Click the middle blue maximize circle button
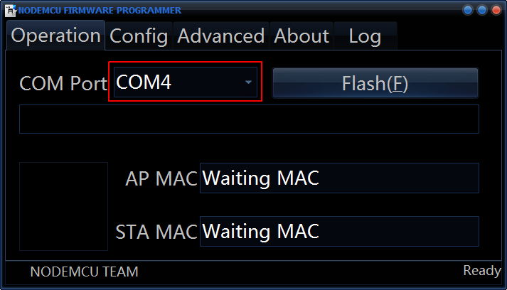 pyautogui.click(x=481, y=11)
